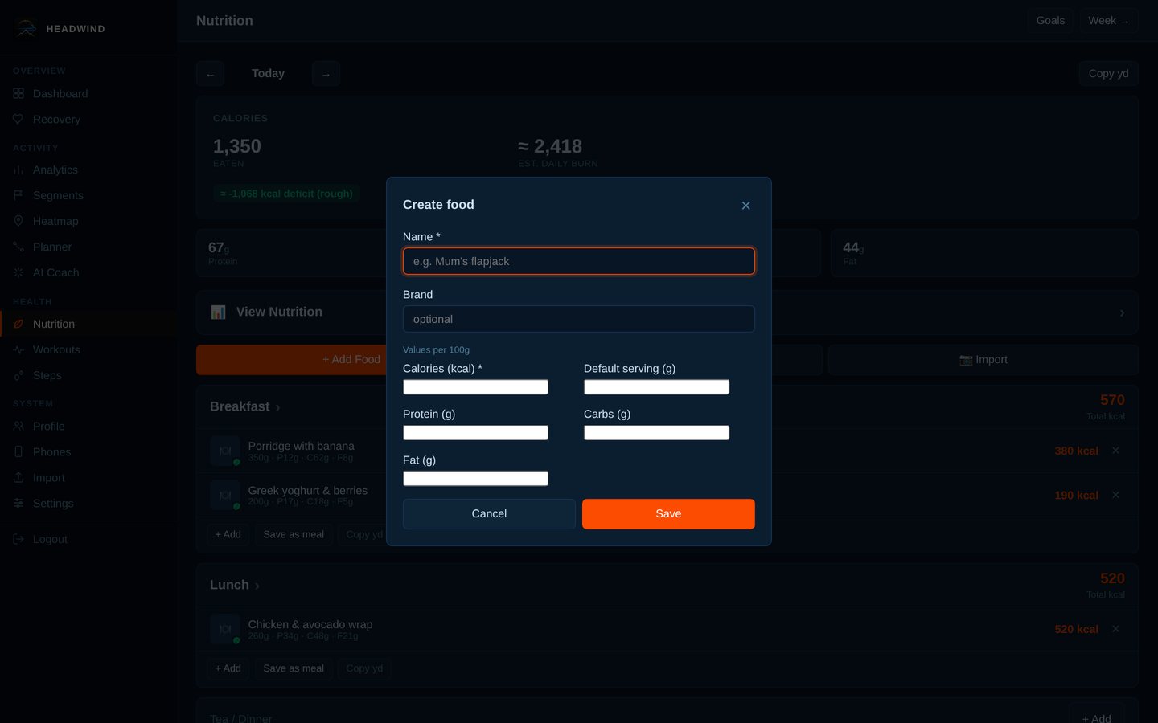Log out via the Logout item

[88, 540]
